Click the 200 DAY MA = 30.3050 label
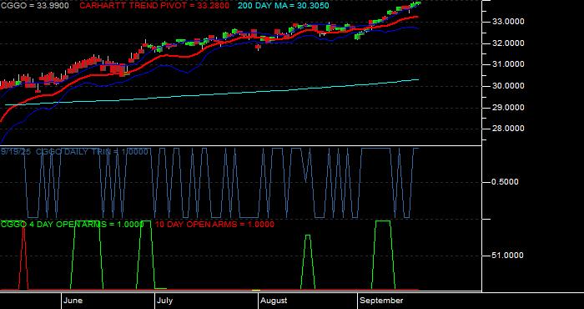 pos(284,6)
